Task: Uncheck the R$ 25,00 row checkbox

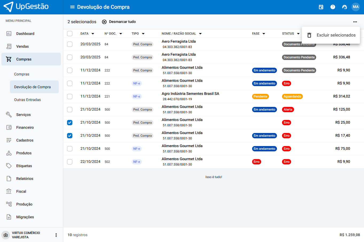Action: coord(70,123)
